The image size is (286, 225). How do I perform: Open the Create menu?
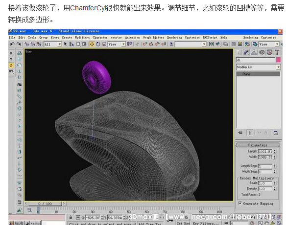coord(67,38)
